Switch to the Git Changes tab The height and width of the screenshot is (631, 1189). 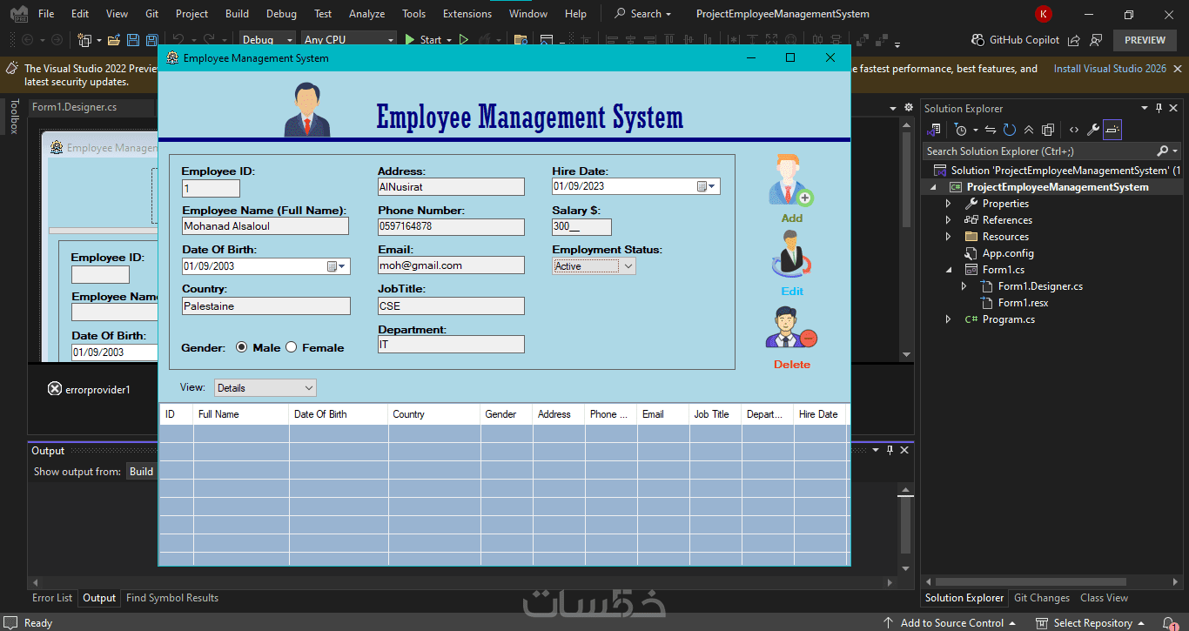point(1041,598)
